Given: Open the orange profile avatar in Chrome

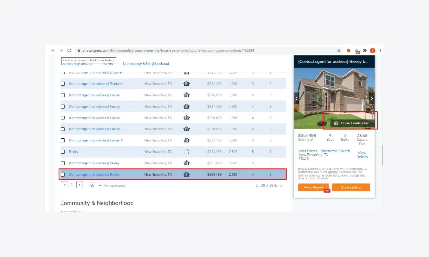Looking at the screenshot, I should point(372,50).
